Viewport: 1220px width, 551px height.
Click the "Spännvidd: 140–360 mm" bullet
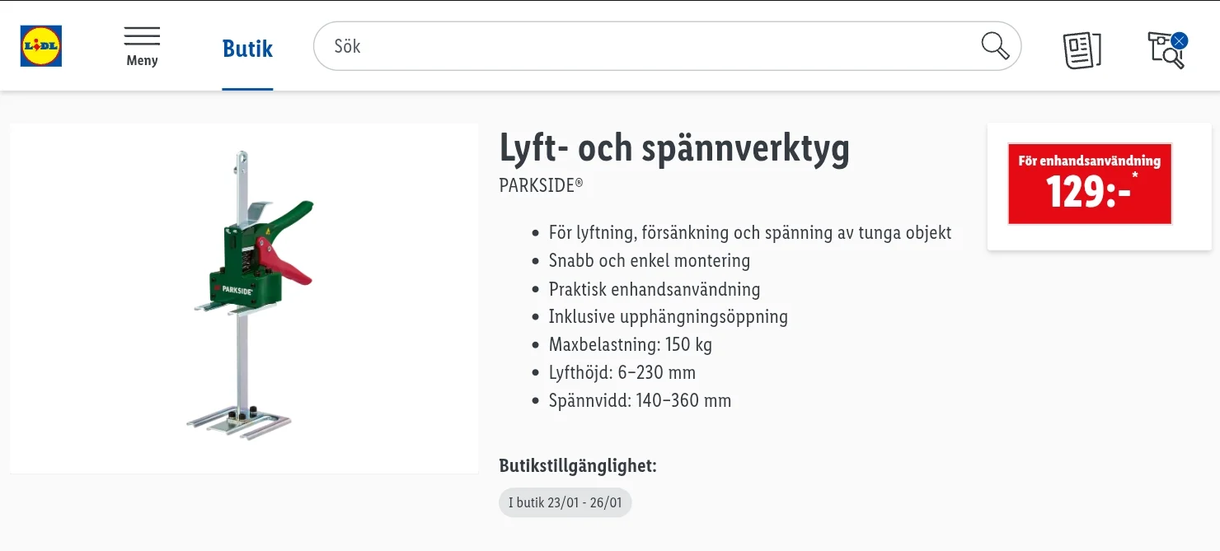tap(640, 400)
